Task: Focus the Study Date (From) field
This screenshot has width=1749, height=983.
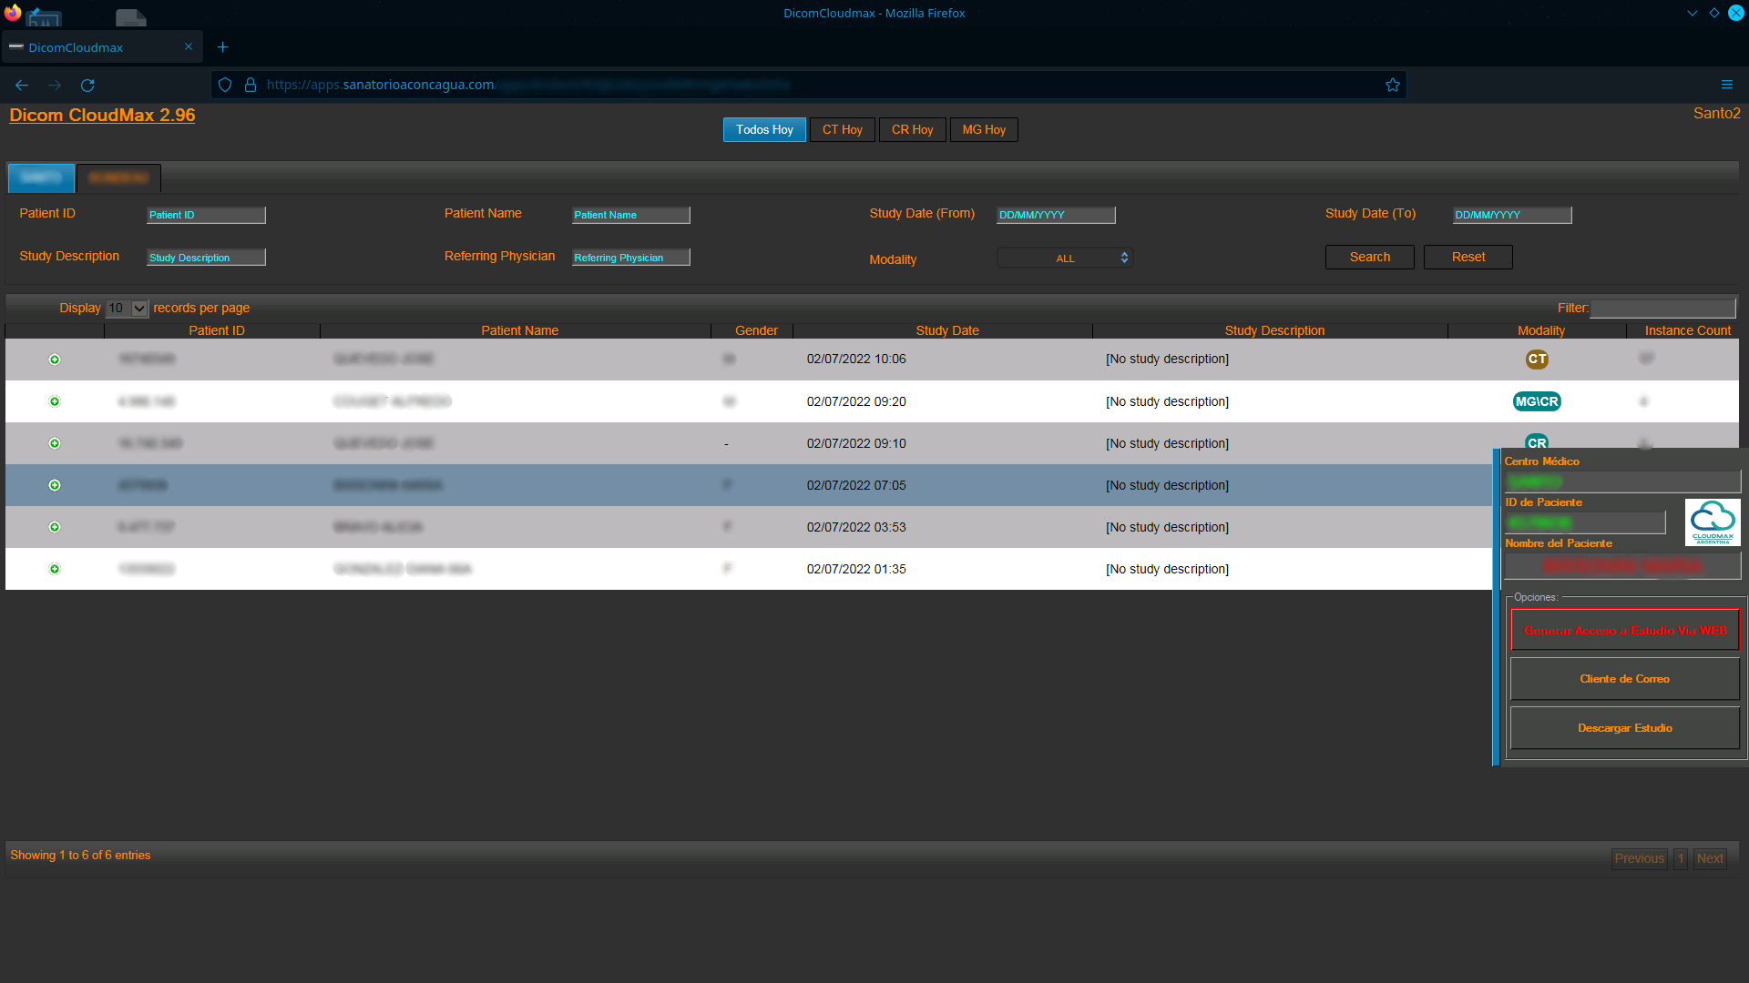Action: pos(1056,215)
